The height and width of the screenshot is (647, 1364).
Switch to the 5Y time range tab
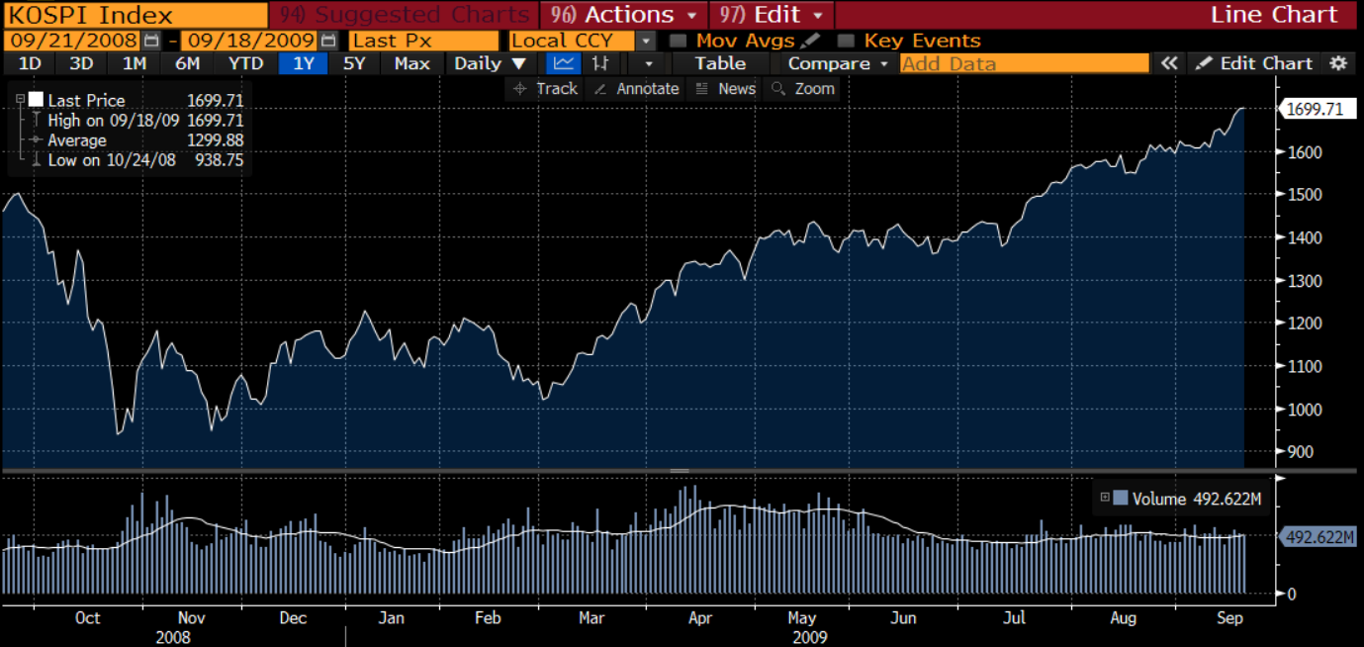(x=353, y=62)
